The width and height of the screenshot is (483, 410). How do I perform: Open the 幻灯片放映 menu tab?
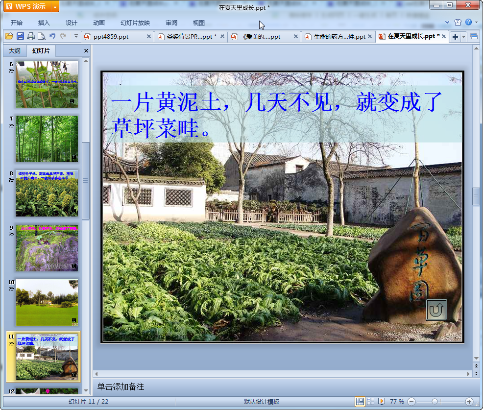[135, 23]
